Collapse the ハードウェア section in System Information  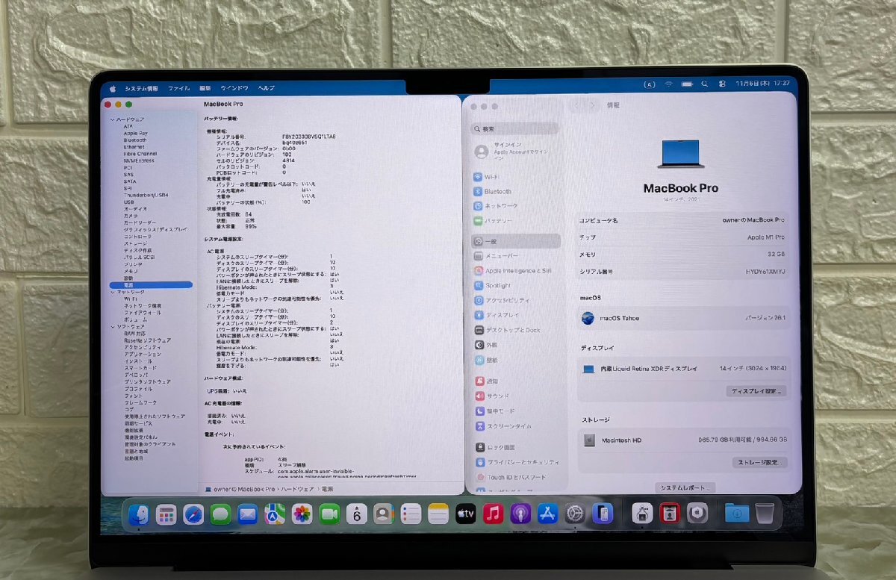[x=113, y=119]
